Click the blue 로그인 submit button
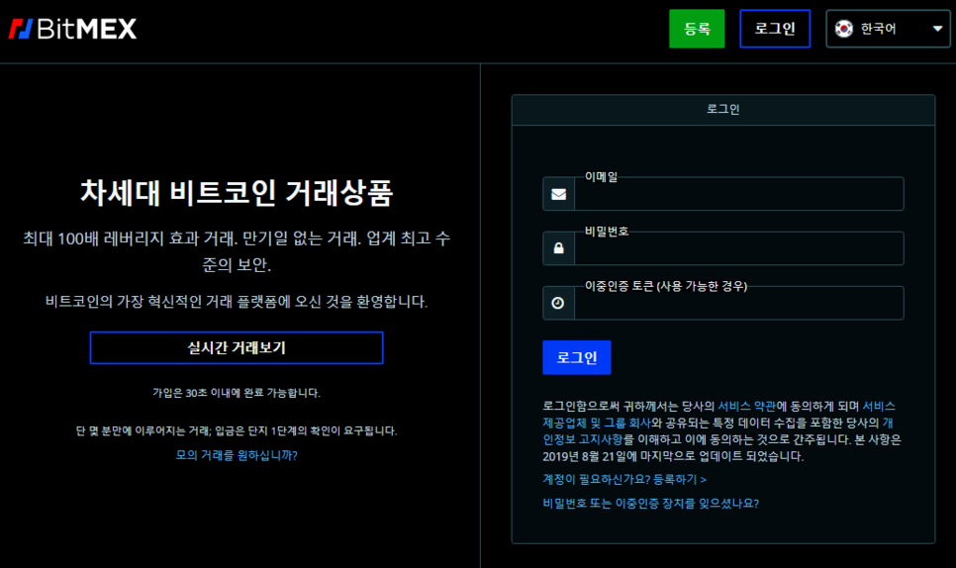The width and height of the screenshot is (956, 568). pyautogui.click(x=577, y=357)
